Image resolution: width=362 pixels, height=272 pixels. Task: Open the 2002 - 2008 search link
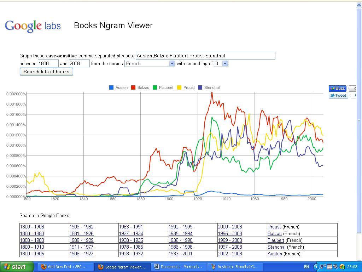230,254
